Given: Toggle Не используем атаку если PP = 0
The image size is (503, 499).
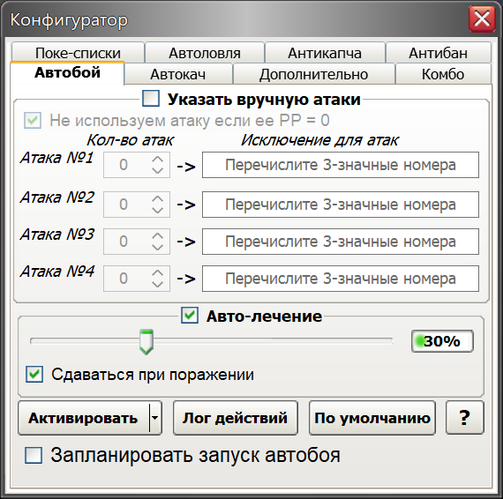Looking at the screenshot, I should 33,121.
